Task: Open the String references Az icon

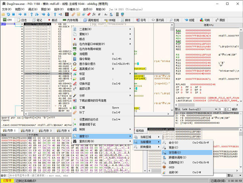Action: (106, 15)
